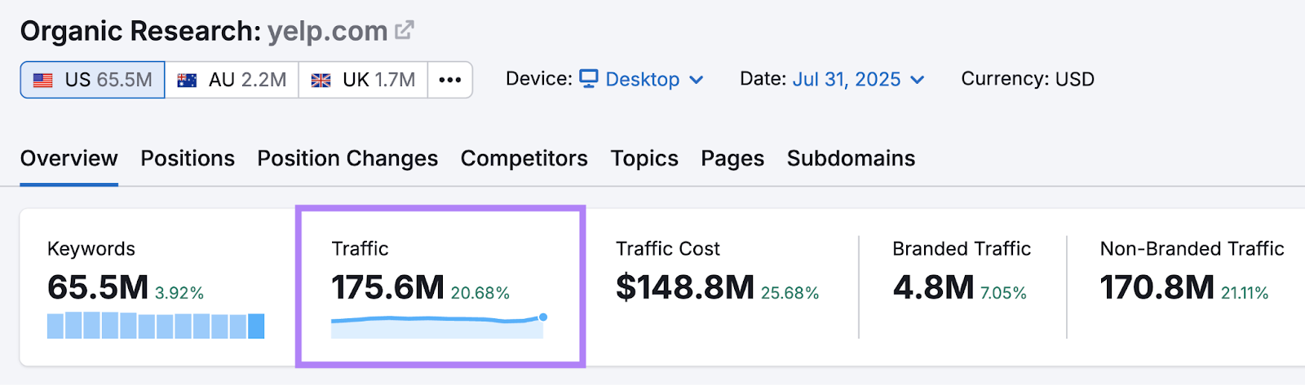Click the Keywords bar chart

click(x=156, y=326)
